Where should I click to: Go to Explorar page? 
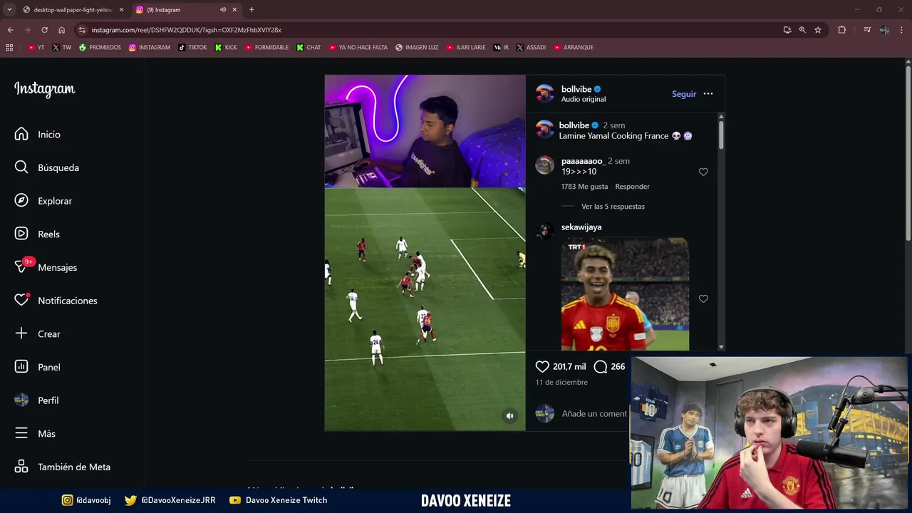click(43, 201)
